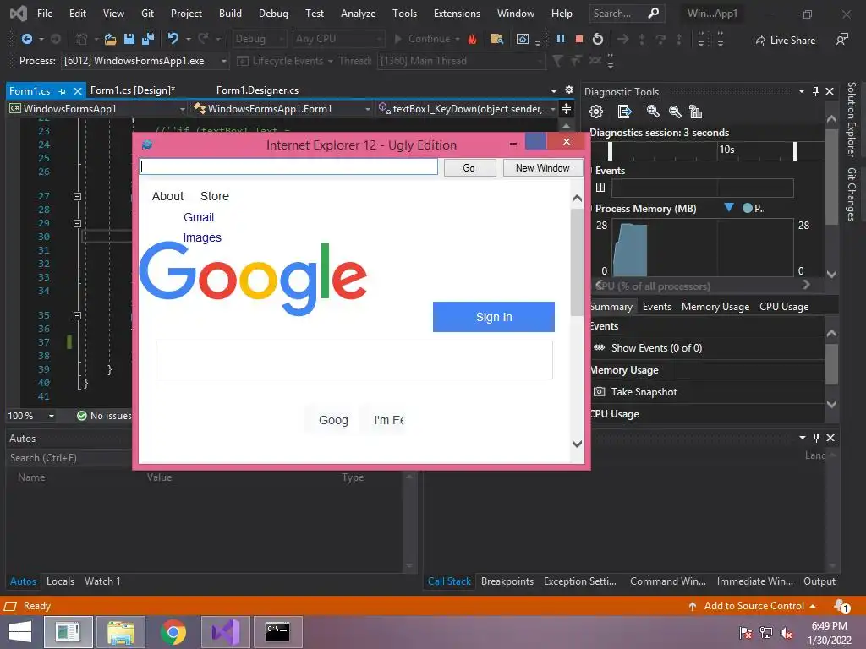Screen dimensions: 866x649
Task: Stop debugging with the red square
Action: (578, 39)
